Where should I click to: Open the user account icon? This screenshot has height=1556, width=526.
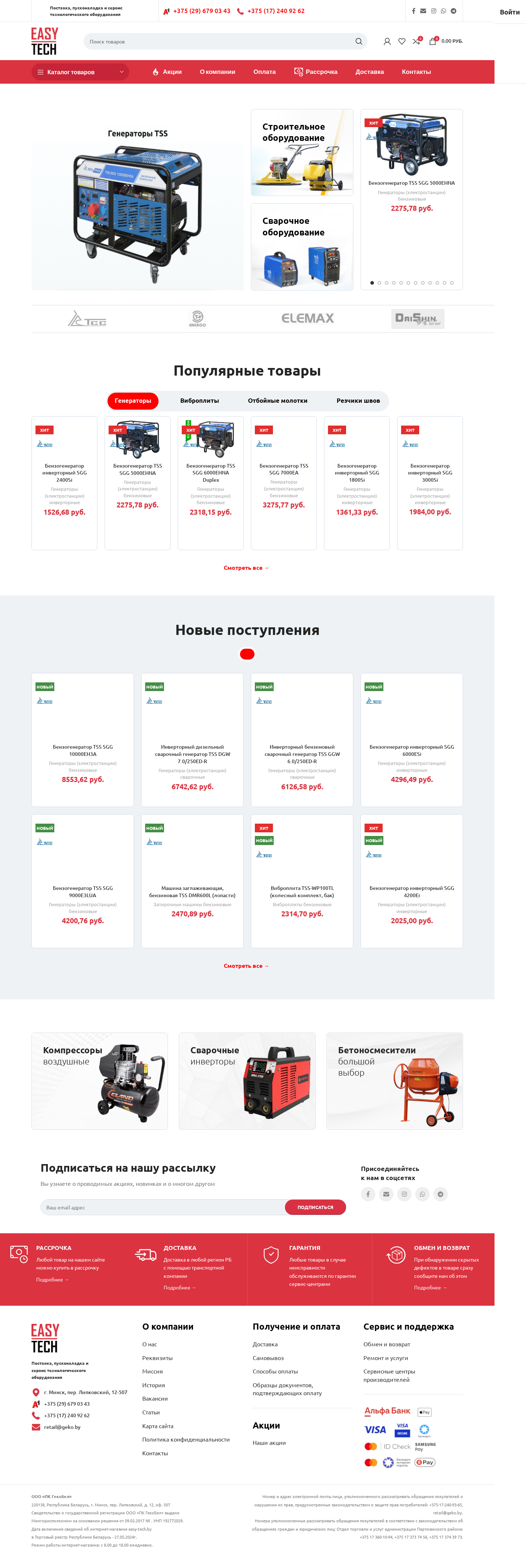coord(387,42)
